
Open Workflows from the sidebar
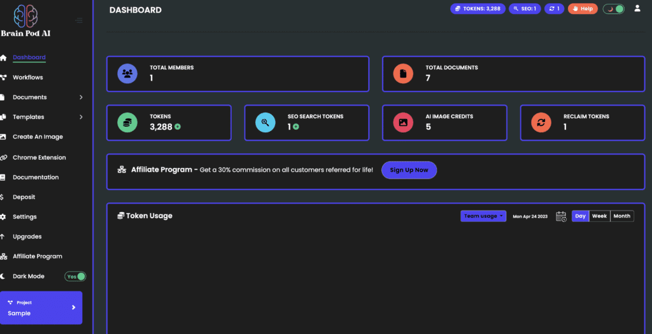(28, 78)
